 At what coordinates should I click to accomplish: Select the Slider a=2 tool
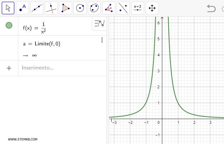click(138, 8)
